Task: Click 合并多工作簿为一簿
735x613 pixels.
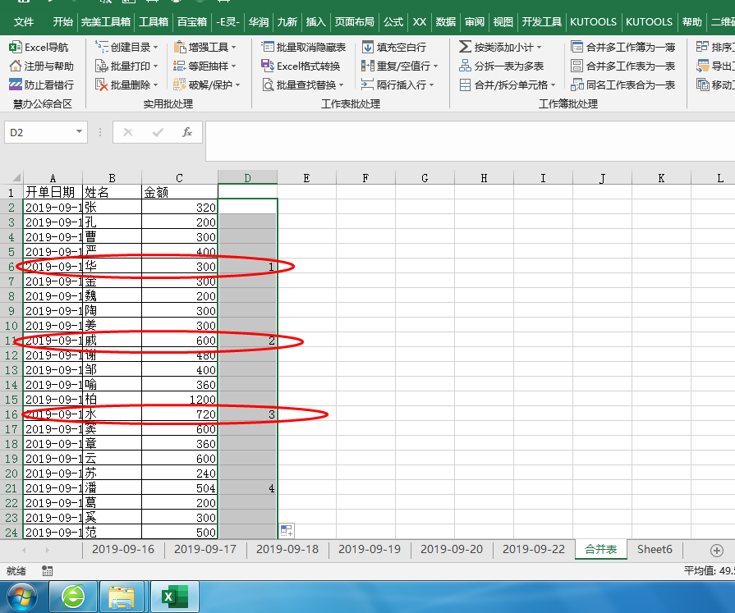Action: [x=623, y=48]
